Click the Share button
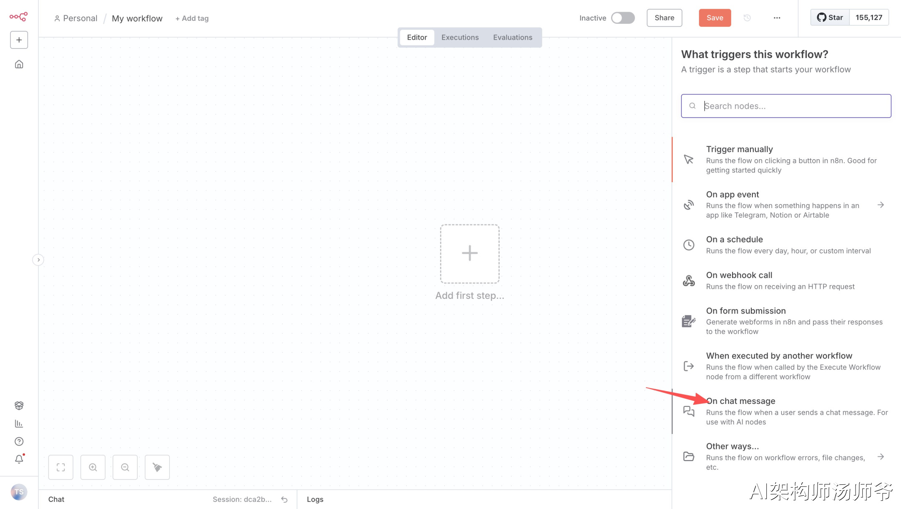Screen dimensions: 901x509 click(664, 18)
